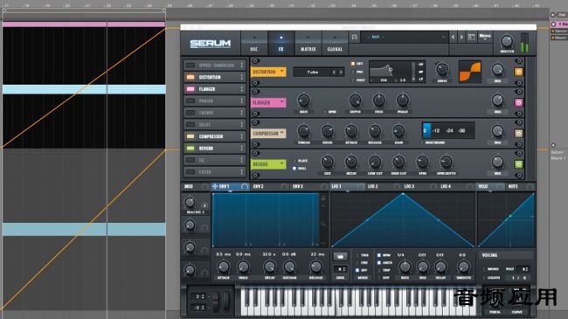Click the Flanger reorder arrows in FX list
This screenshot has width=568, height=319.
(241, 89)
